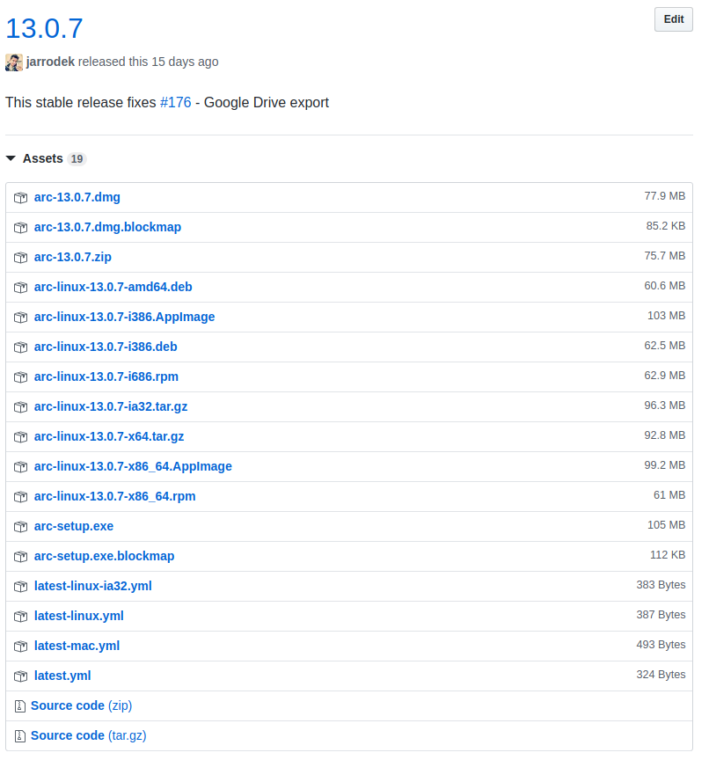This screenshot has width=709, height=760.
Task: Click package icon beside arc-13.0.7.dmg
Action: pos(20,198)
